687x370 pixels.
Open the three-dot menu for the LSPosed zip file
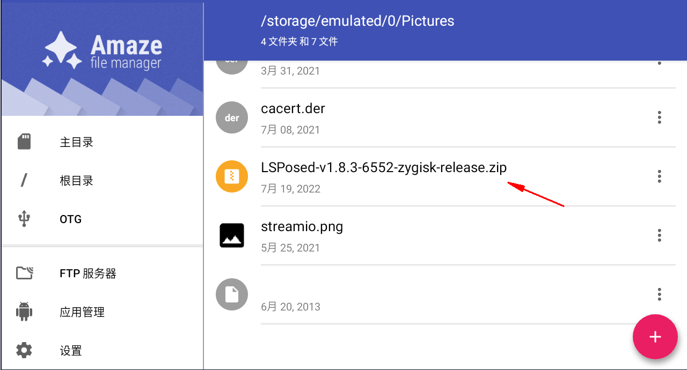click(x=659, y=176)
